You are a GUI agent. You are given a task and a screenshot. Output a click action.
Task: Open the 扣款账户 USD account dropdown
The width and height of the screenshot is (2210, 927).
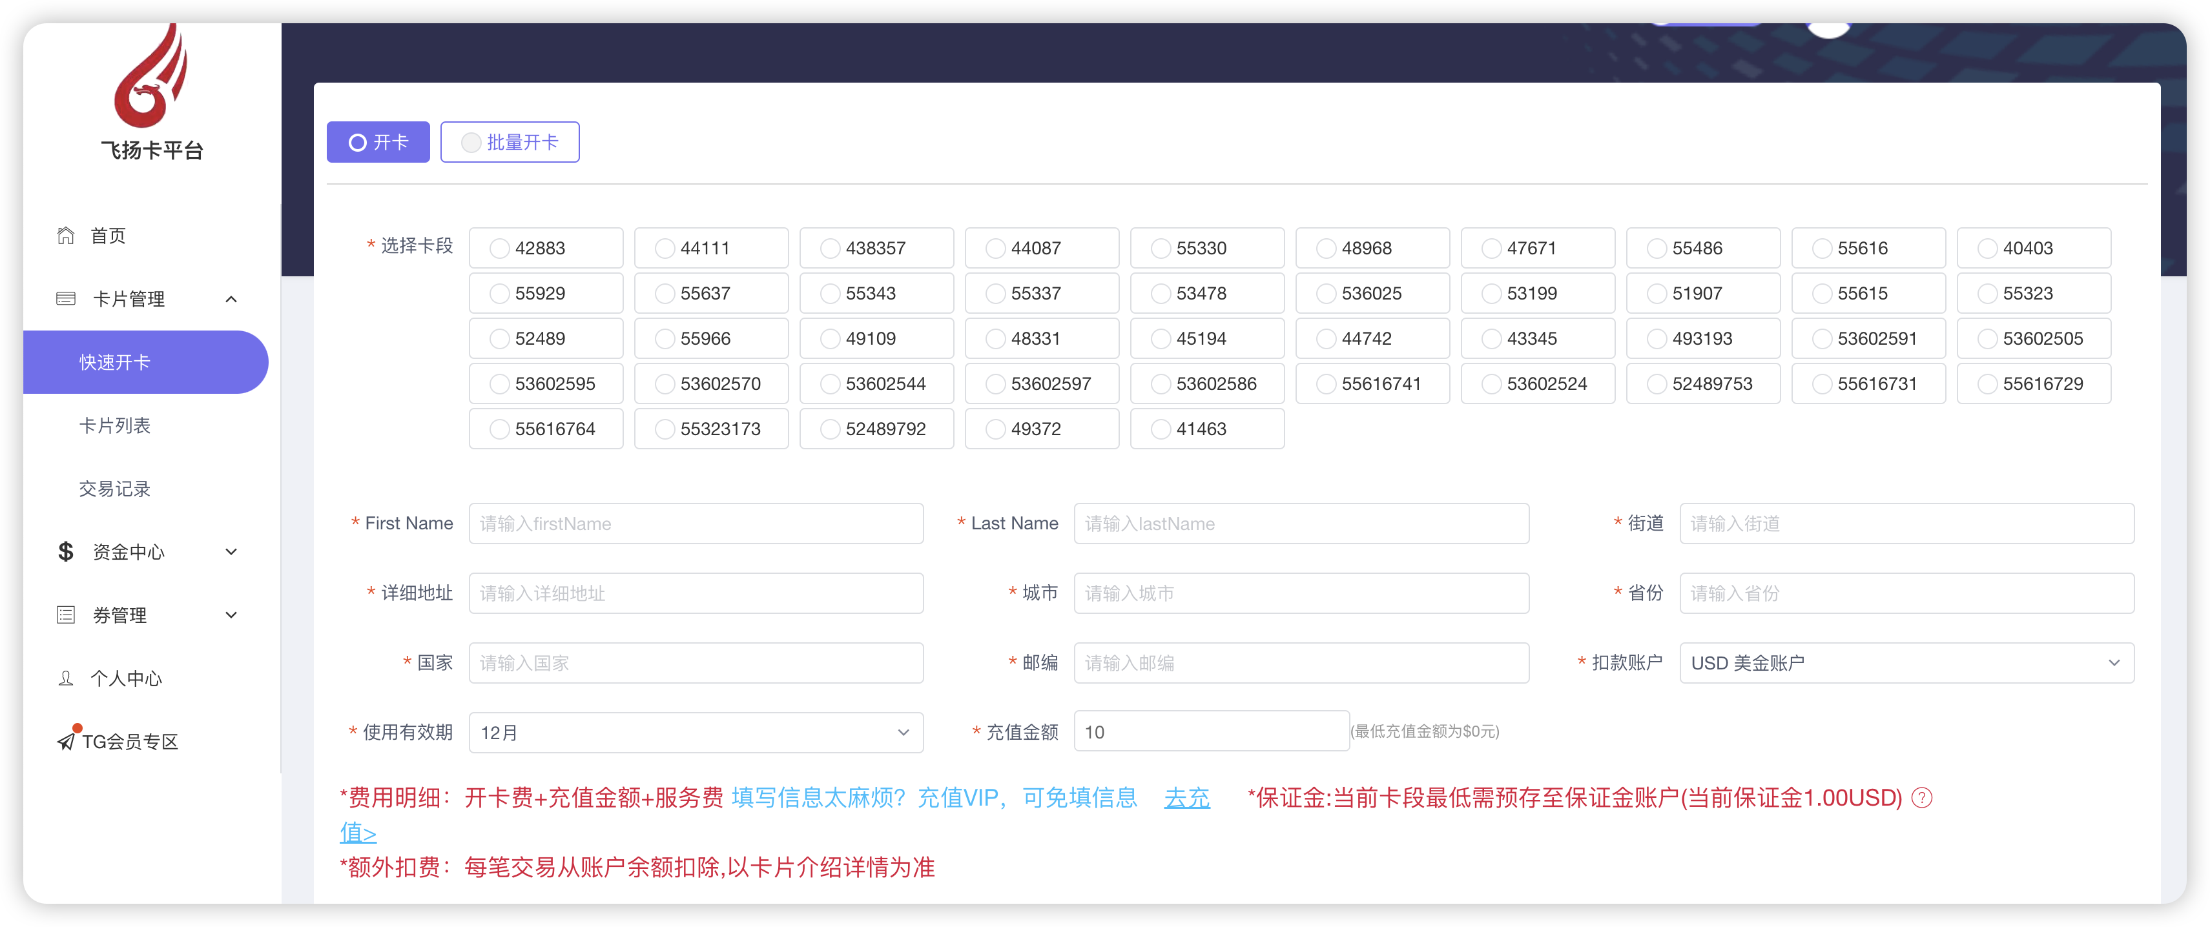click(x=1906, y=662)
